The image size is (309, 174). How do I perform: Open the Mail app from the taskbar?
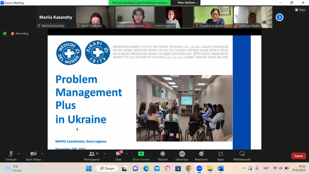pos(157,169)
